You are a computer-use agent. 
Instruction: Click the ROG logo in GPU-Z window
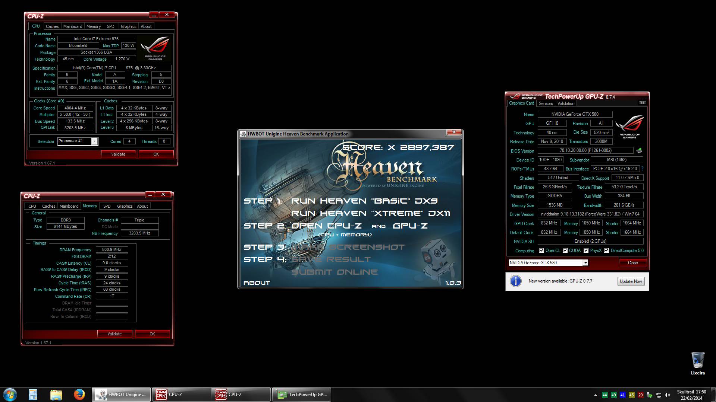click(629, 127)
